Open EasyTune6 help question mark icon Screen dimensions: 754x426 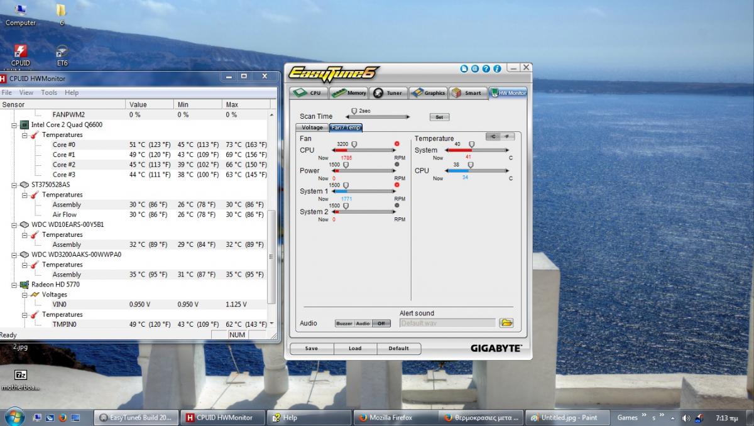486,68
